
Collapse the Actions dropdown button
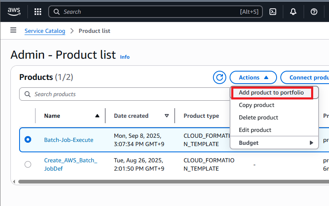[x=253, y=77]
